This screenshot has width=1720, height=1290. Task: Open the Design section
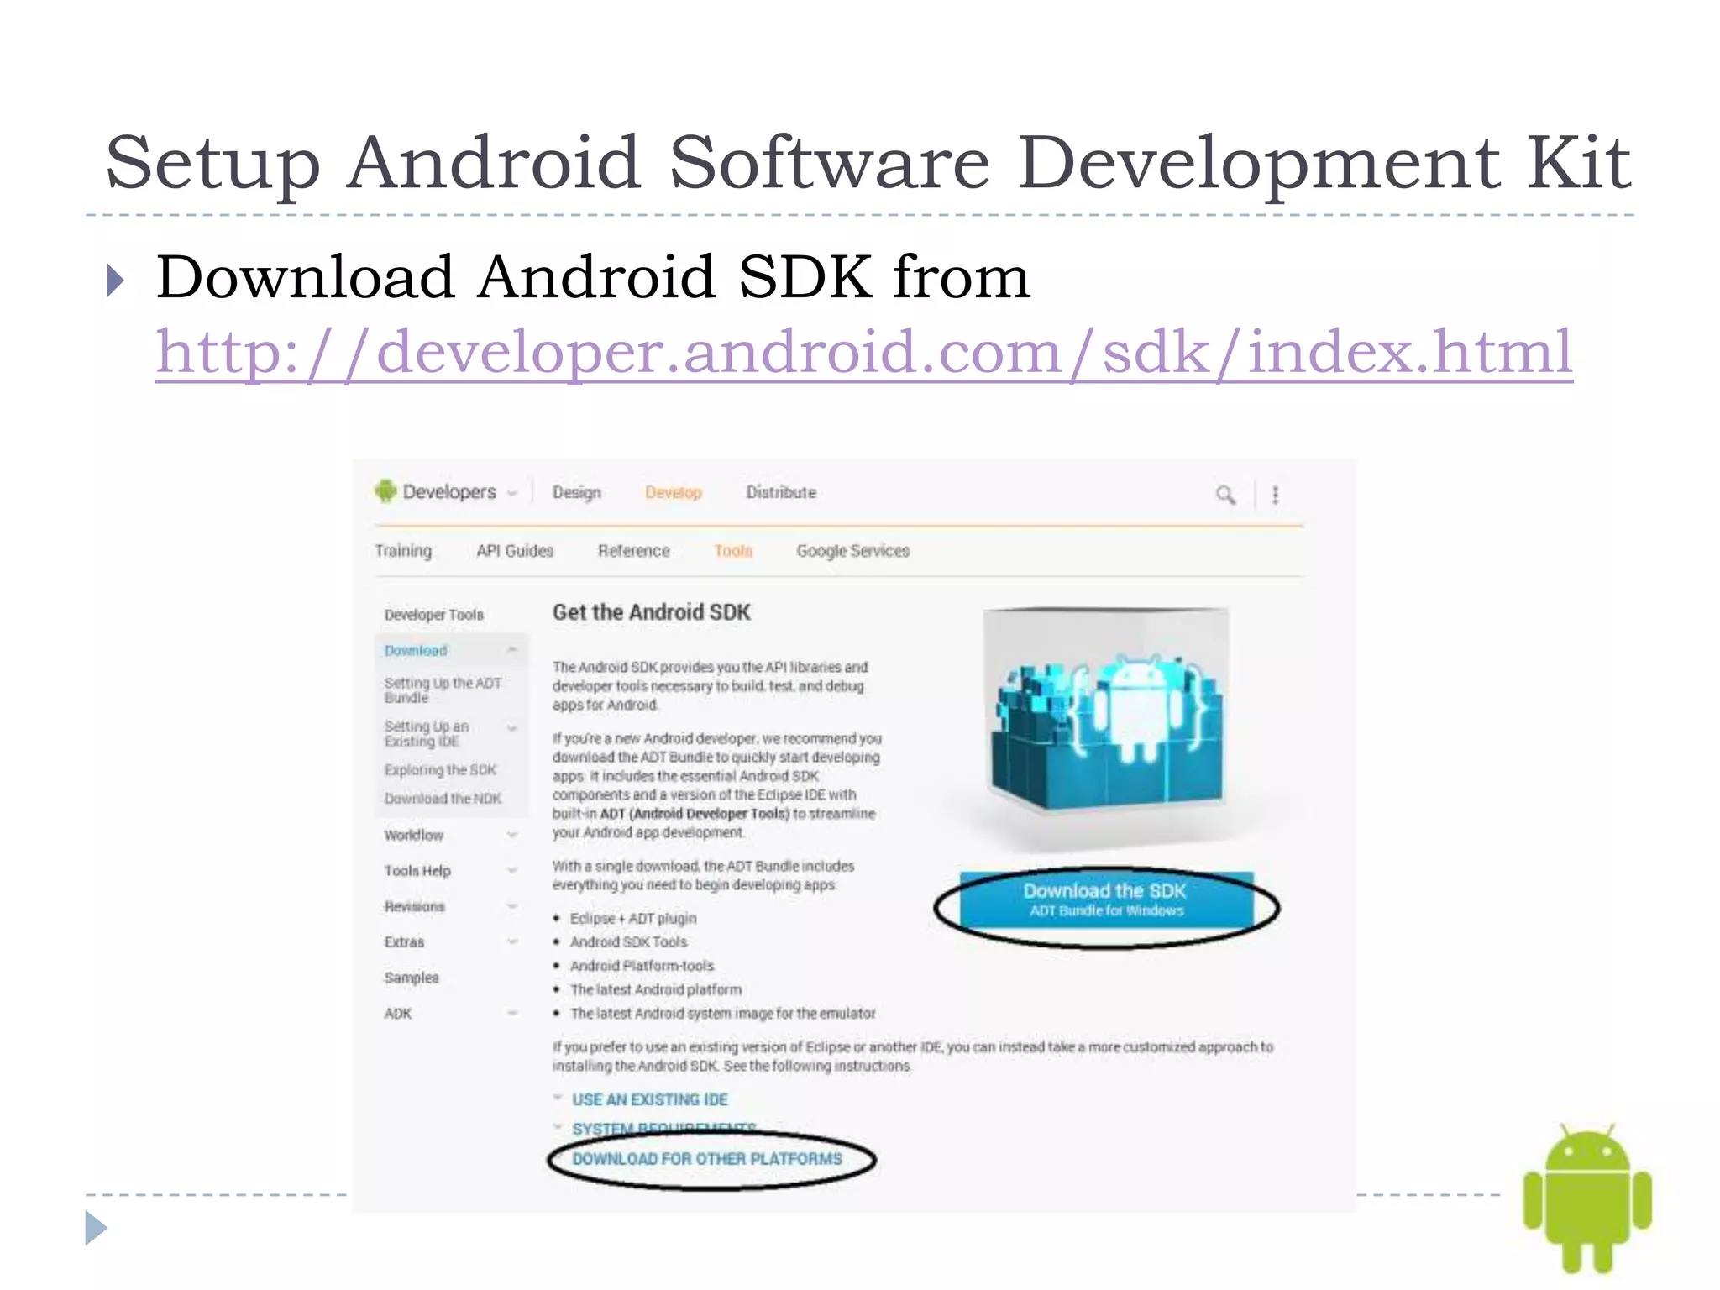(x=577, y=492)
